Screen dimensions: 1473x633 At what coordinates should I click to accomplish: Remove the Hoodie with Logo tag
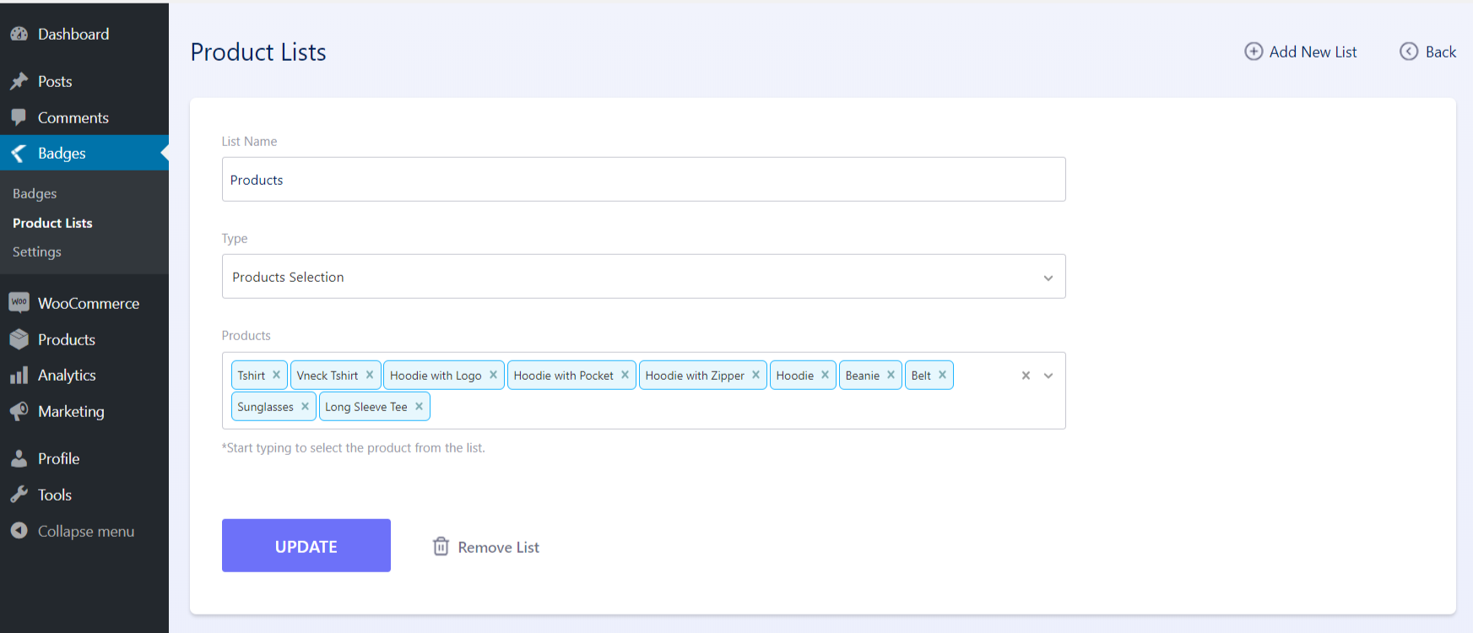click(493, 375)
